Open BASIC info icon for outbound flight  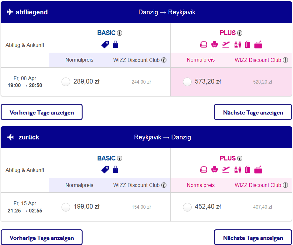[120, 33]
